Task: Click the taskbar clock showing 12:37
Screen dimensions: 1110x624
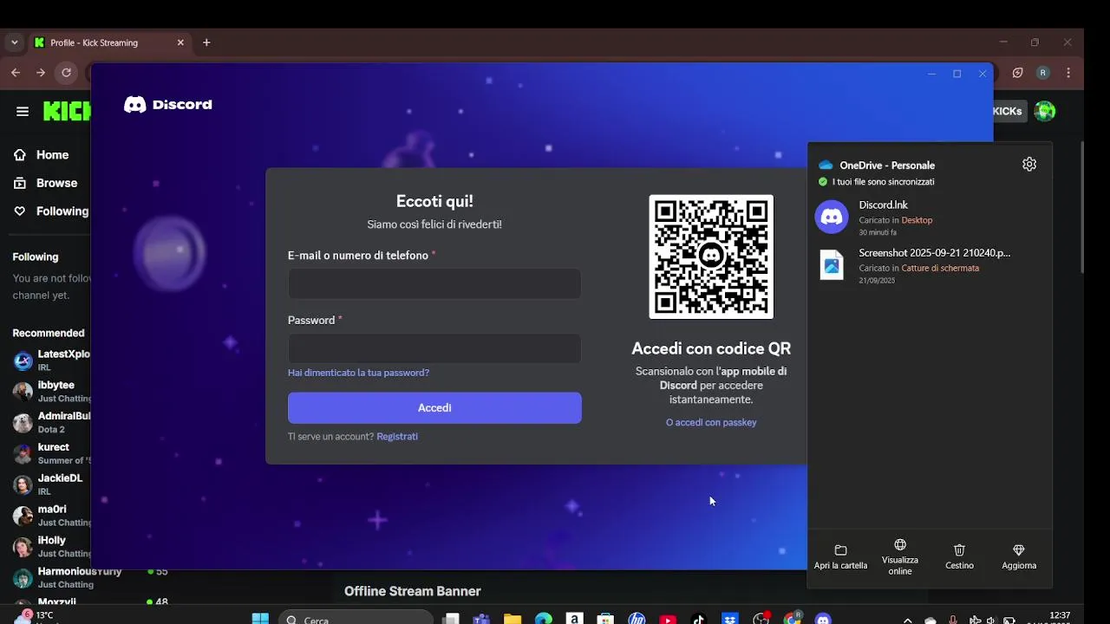Action: [1060, 617]
